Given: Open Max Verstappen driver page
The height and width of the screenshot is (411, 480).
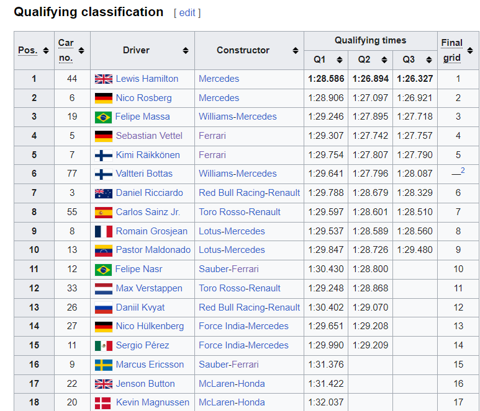Looking at the screenshot, I should click(149, 288).
